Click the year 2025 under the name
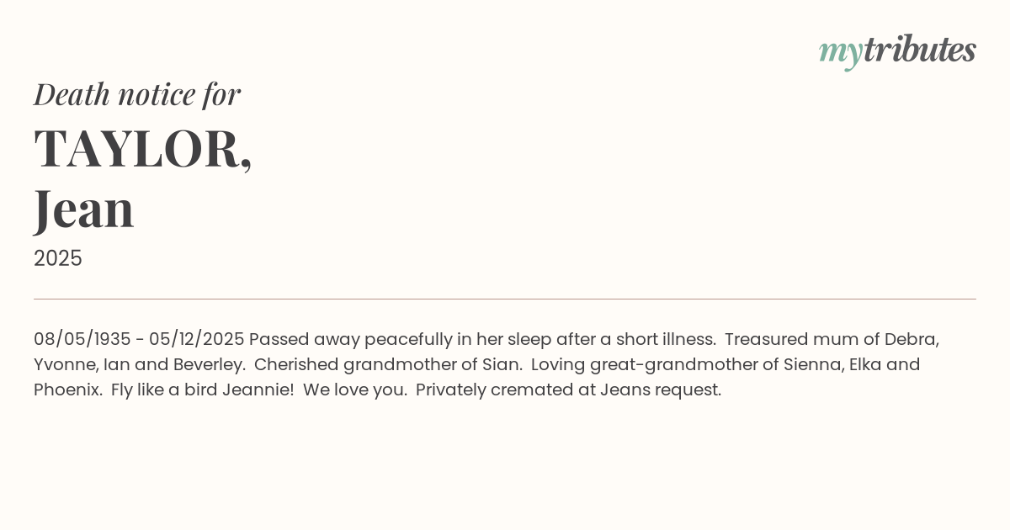The width and height of the screenshot is (1010, 530). 58,258
